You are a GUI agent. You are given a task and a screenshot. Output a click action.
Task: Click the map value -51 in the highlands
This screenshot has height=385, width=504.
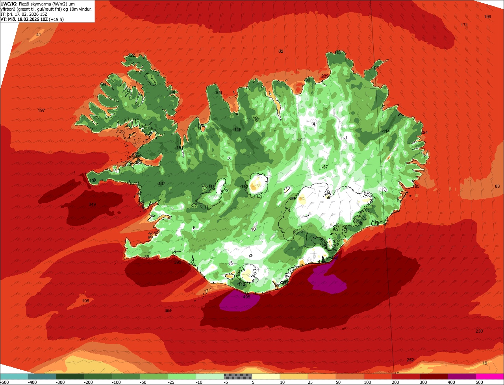[x=300, y=139]
